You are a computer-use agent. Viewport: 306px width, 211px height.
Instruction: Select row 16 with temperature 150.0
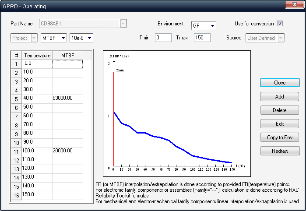17,195
